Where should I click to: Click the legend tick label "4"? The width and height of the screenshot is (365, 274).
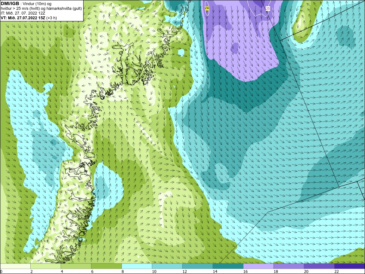(x=62, y=271)
